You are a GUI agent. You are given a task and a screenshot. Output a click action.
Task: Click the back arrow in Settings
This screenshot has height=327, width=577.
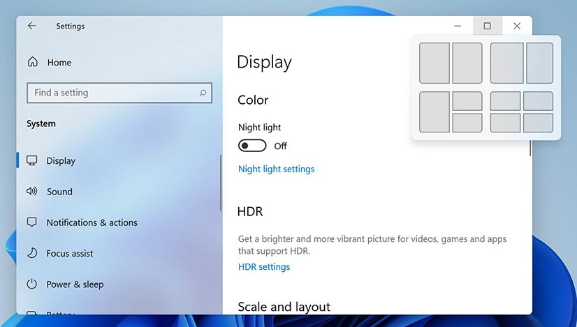click(31, 26)
